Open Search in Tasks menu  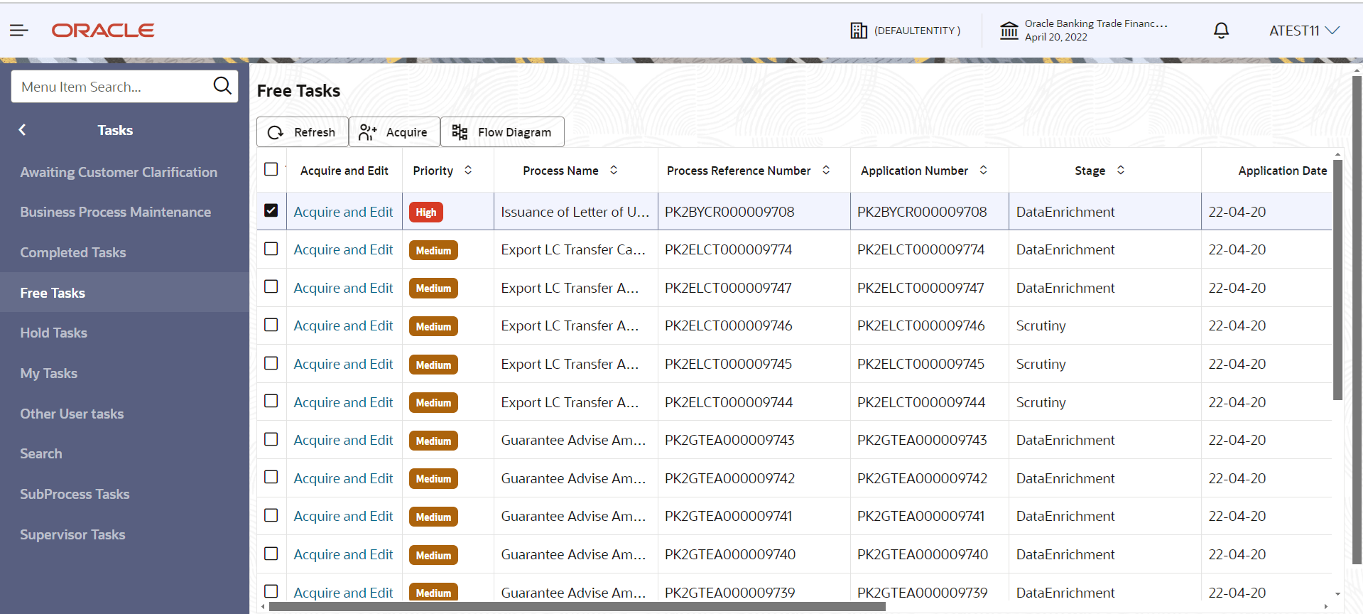pos(41,453)
